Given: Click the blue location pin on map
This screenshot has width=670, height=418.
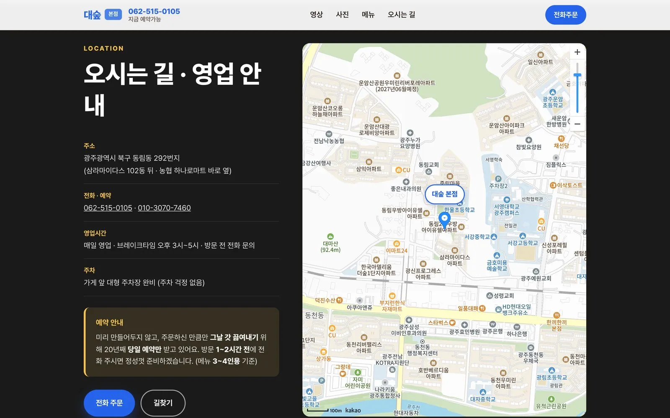Looking at the screenshot, I should pyautogui.click(x=444, y=220).
